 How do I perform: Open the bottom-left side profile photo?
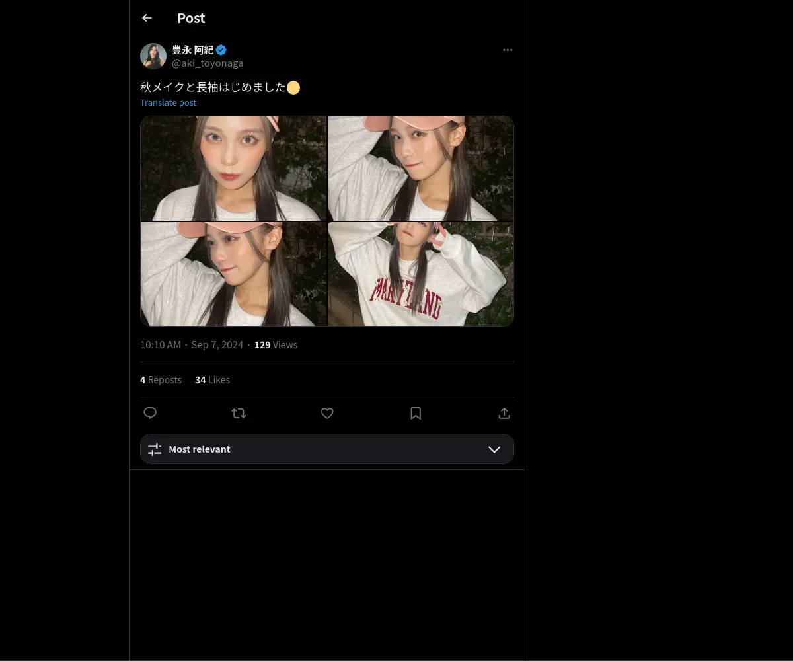point(233,274)
